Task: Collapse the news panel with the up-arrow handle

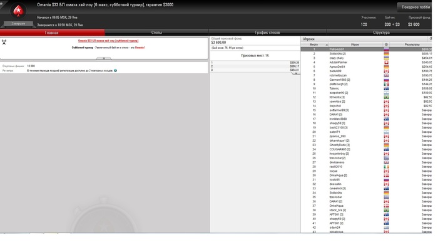Action: [104, 58]
